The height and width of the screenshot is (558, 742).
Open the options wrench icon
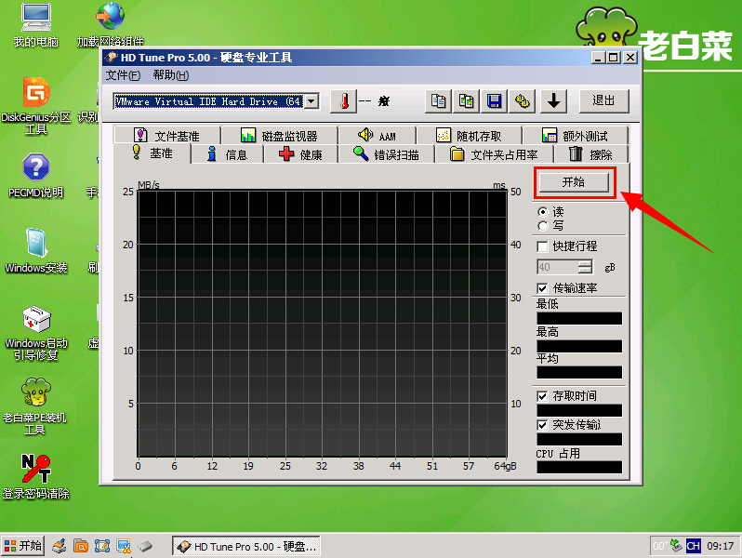pyautogui.click(x=522, y=100)
